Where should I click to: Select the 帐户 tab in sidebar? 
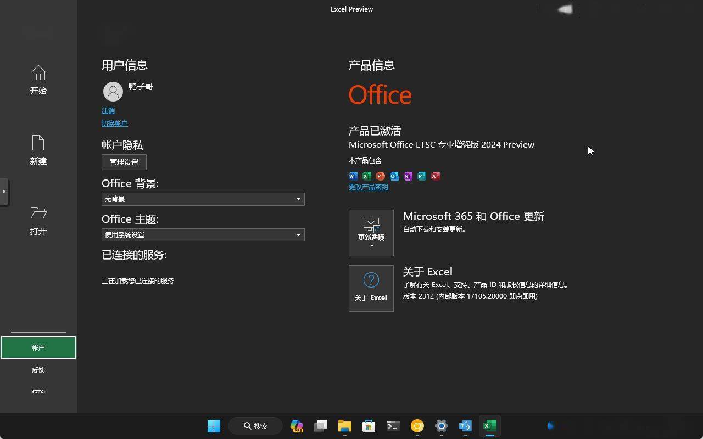click(x=38, y=347)
